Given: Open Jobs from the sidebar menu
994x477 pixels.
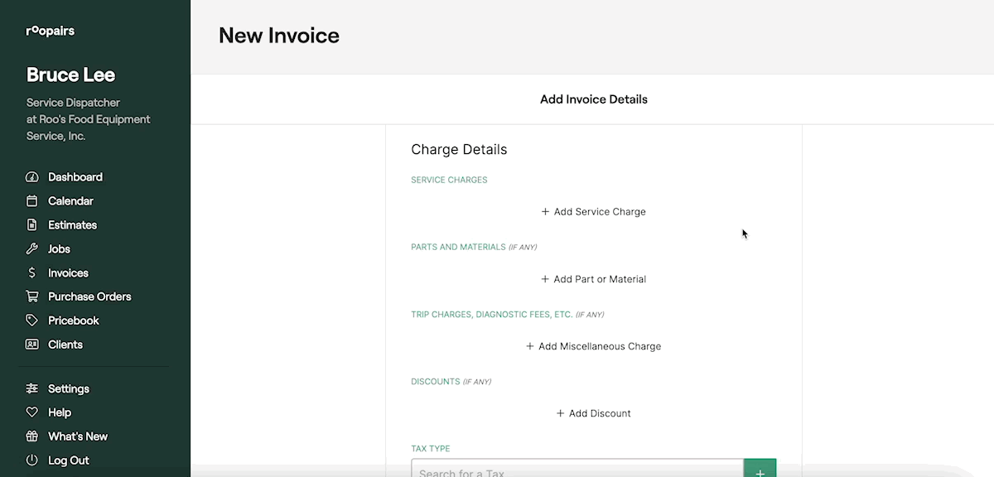Looking at the screenshot, I should [59, 249].
